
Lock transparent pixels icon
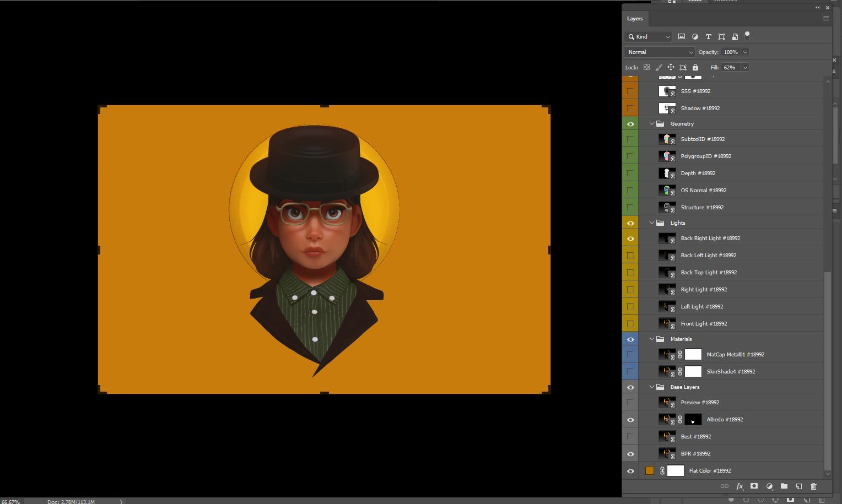646,67
